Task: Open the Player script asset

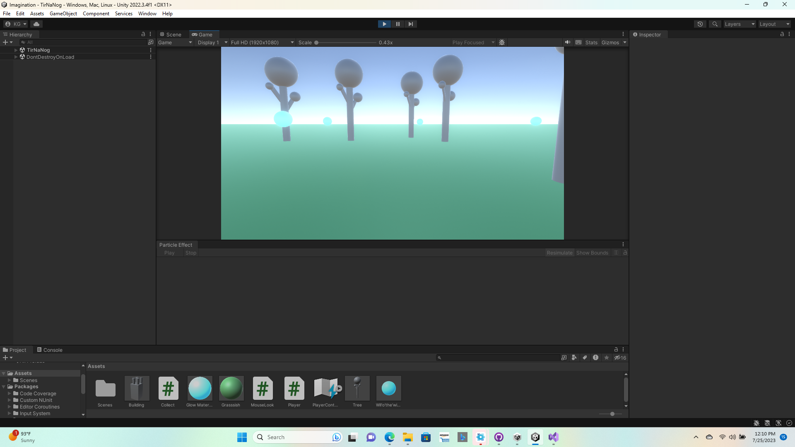Action: pyautogui.click(x=294, y=389)
